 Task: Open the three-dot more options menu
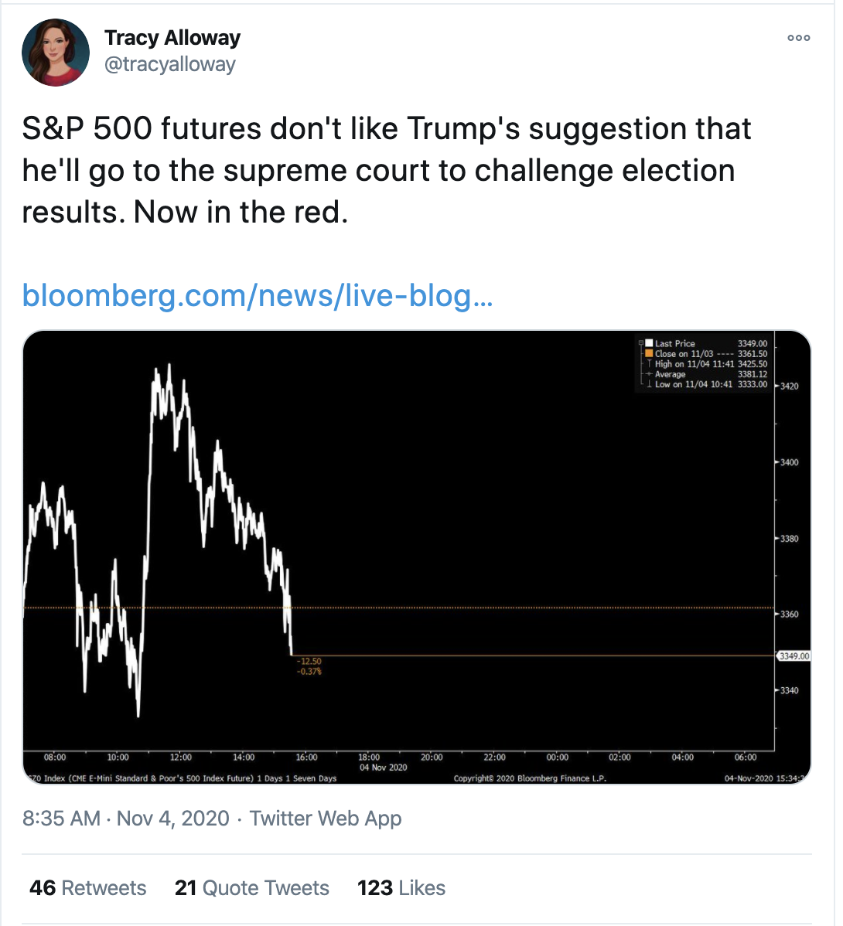coord(798,38)
